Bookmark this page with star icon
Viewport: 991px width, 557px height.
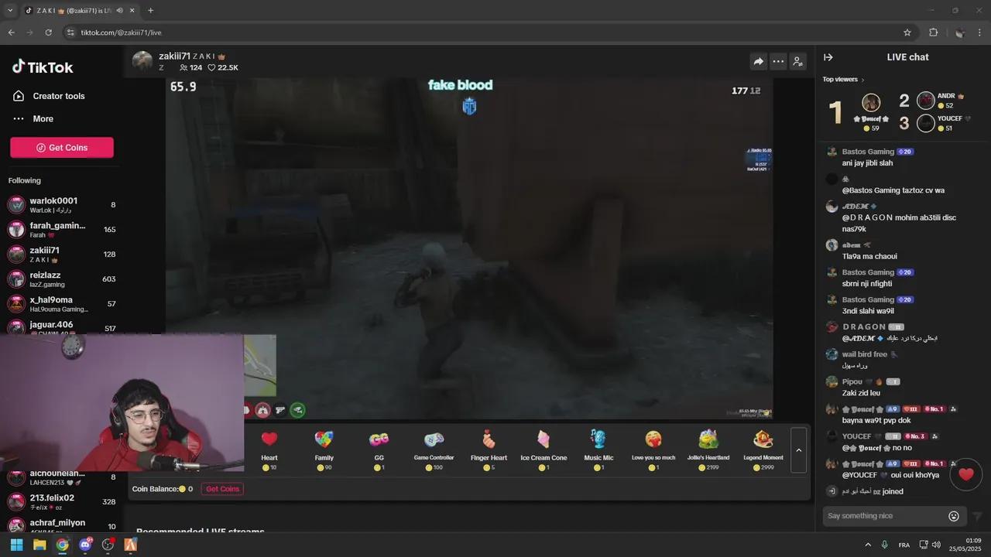click(x=907, y=32)
